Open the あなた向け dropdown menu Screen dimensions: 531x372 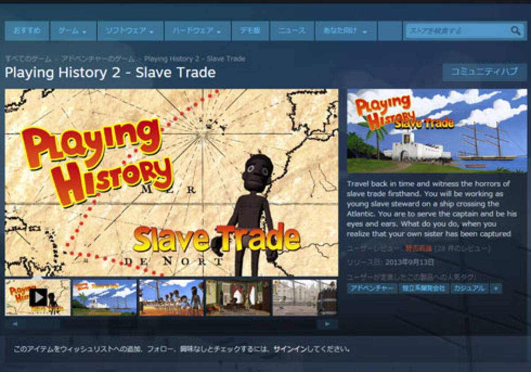coord(346,31)
